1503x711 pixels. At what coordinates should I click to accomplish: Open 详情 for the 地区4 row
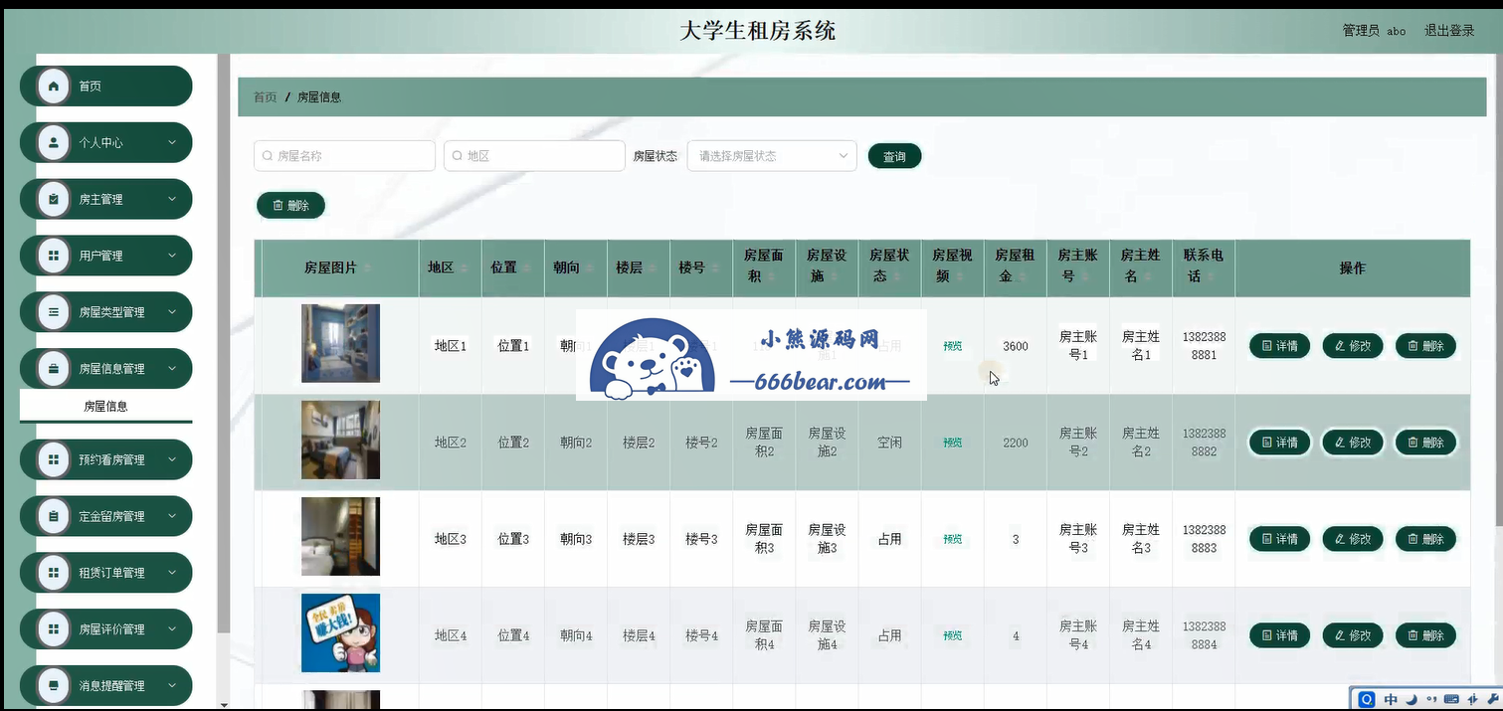coord(1279,635)
